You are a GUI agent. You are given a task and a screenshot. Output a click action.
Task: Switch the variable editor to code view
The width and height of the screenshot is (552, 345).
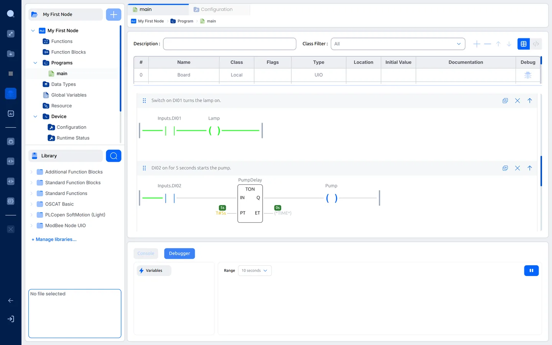(536, 44)
